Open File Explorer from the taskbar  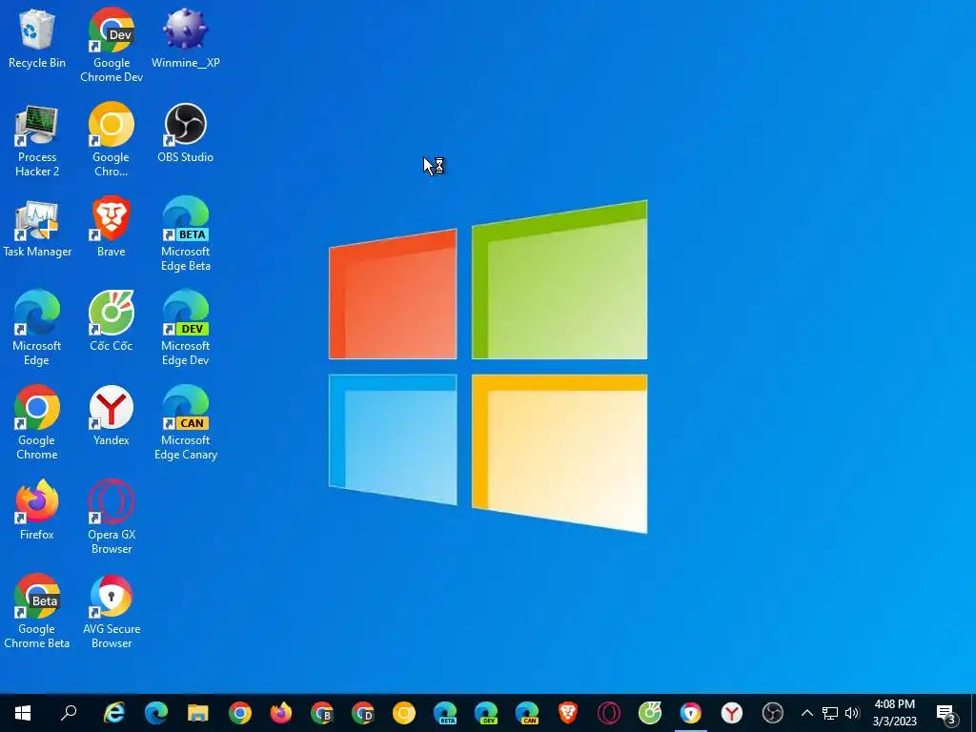(x=198, y=713)
